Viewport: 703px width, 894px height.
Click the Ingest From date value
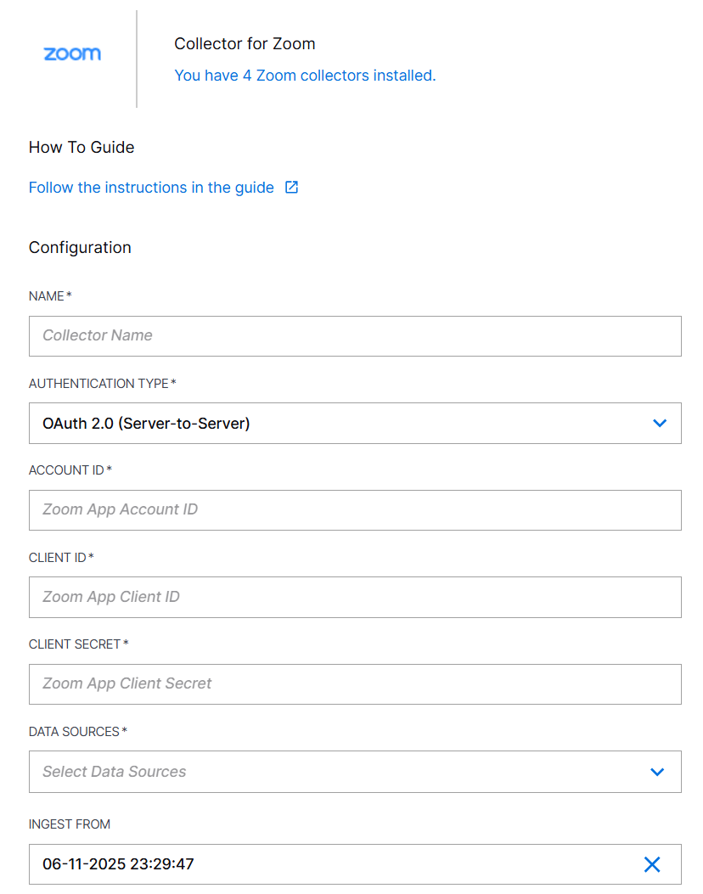pos(118,863)
